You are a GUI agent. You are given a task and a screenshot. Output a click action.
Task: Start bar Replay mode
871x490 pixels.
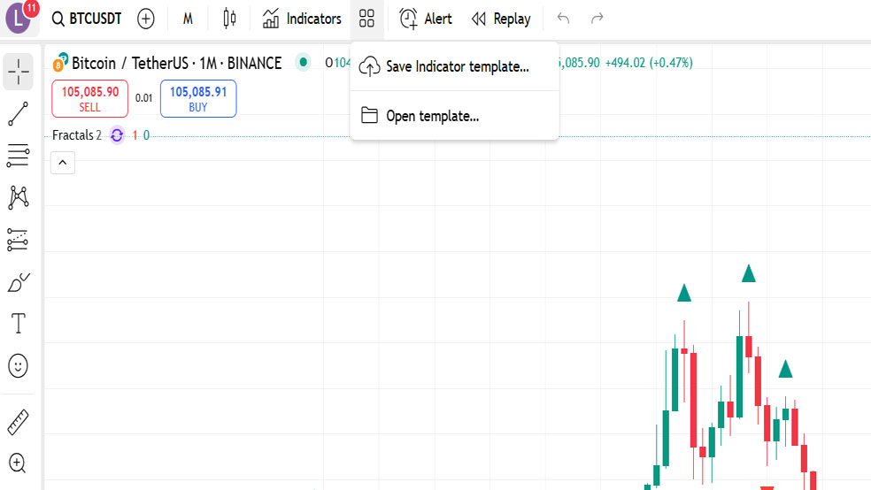pos(501,19)
